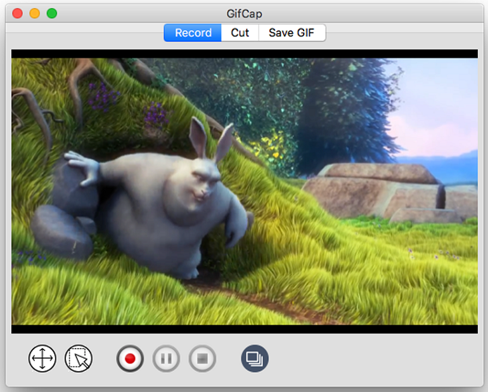
Task: Pause the recording
Action: pos(166,358)
